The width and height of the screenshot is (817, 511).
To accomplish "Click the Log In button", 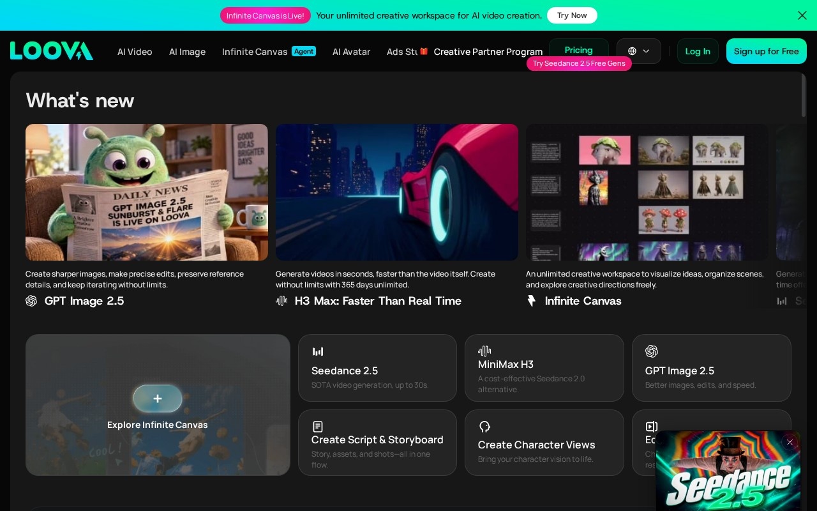I will (698, 51).
